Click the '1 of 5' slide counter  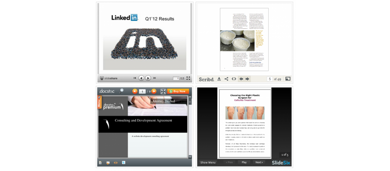coord(285,155)
